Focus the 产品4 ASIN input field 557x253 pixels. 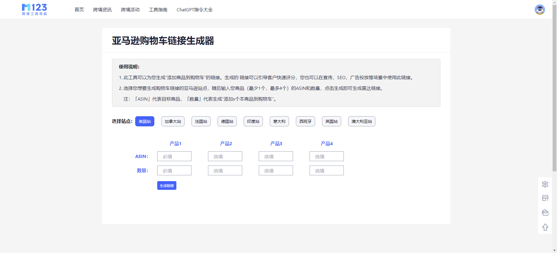(327, 156)
